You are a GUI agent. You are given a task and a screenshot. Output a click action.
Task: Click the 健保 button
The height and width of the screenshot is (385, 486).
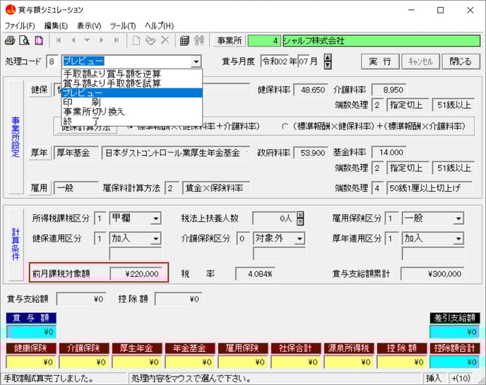(x=40, y=90)
